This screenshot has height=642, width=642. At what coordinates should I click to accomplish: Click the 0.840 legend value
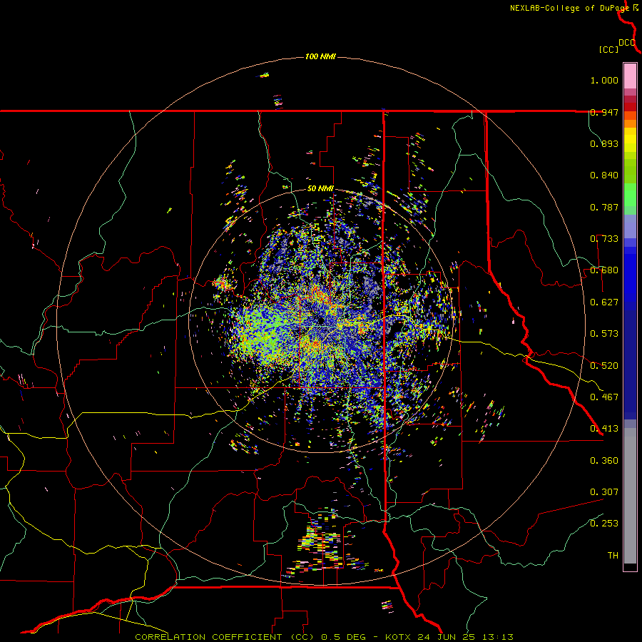tap(604, 175)
